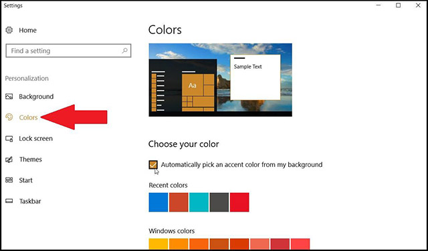The image size is (428, 251).
Task: Pick the blue recent color
Action: (158, 202)
